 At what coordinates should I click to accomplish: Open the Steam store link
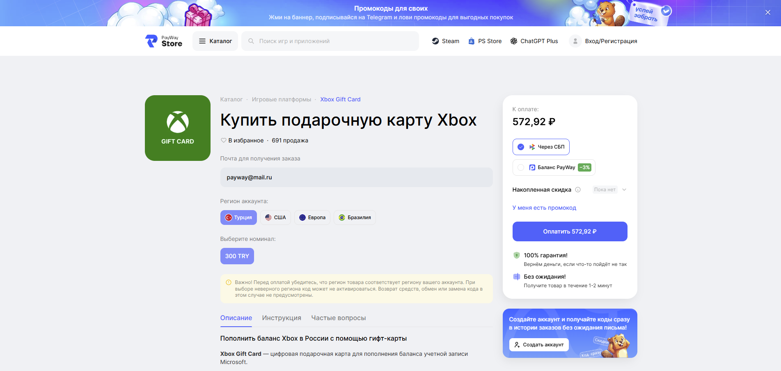445,41
